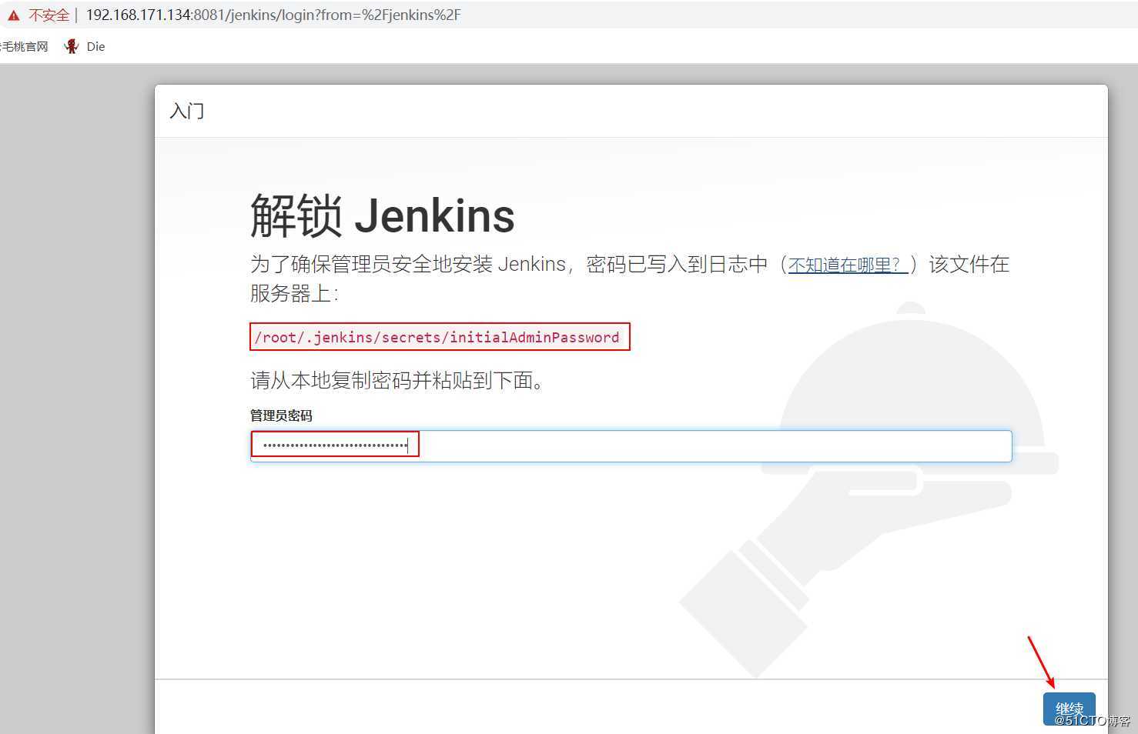The image size is (1138, 734).
Task: Click the 继续 continue button
Action: pyautogui.click(x=1069, y=709)
